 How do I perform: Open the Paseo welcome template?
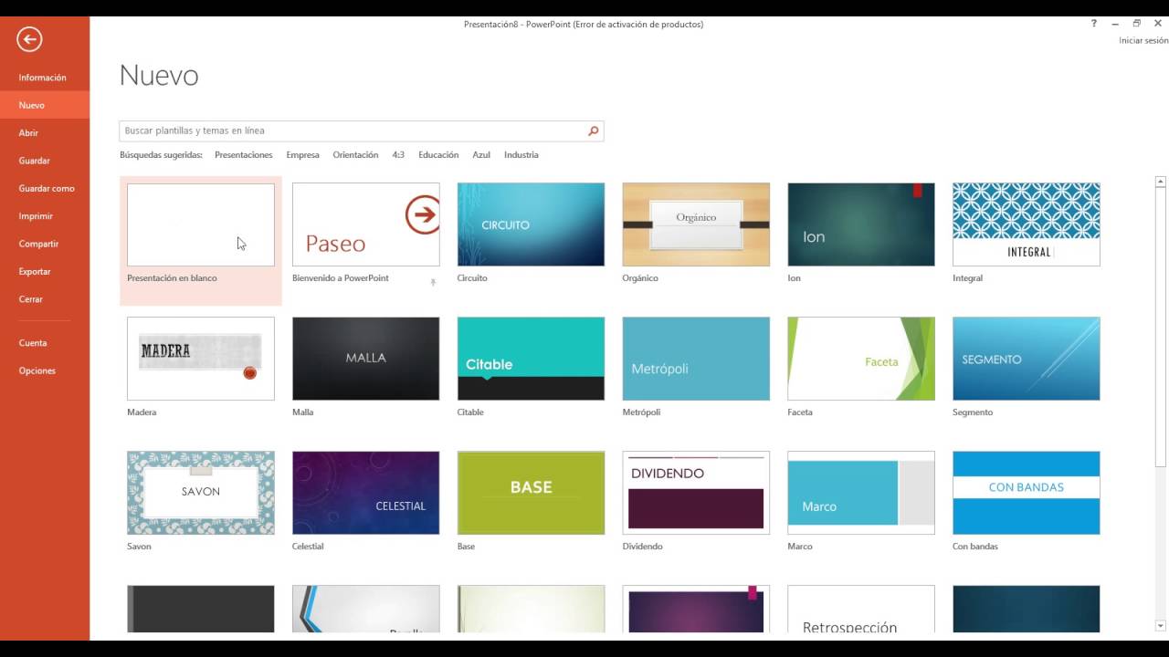366,224
